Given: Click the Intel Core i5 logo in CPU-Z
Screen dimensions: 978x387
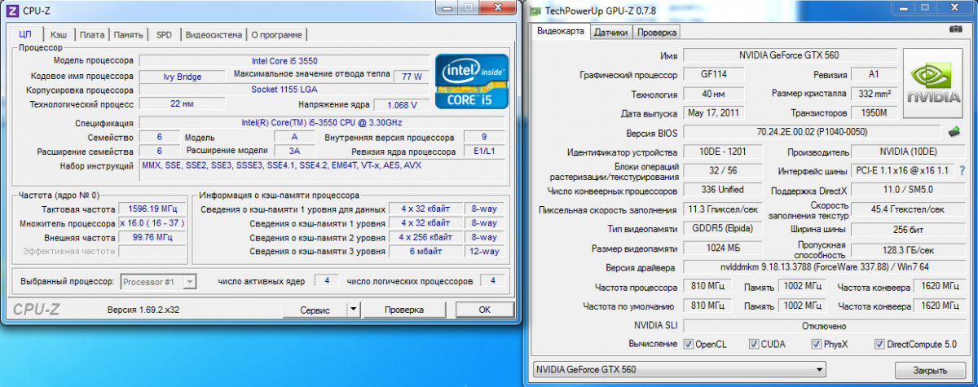Looking at the screenshot, I should point(470,81).
